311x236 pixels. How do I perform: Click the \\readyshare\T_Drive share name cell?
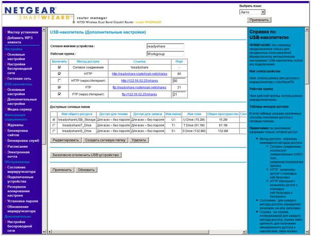coord(76,125)
